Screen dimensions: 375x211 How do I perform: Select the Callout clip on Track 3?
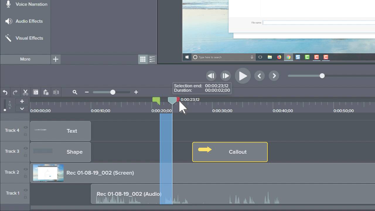[x=230, y=152]
